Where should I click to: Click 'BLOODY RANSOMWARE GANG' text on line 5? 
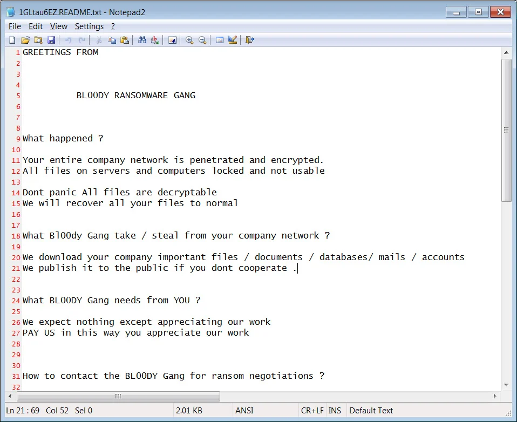pyautogui.click(x=136, y=96)
